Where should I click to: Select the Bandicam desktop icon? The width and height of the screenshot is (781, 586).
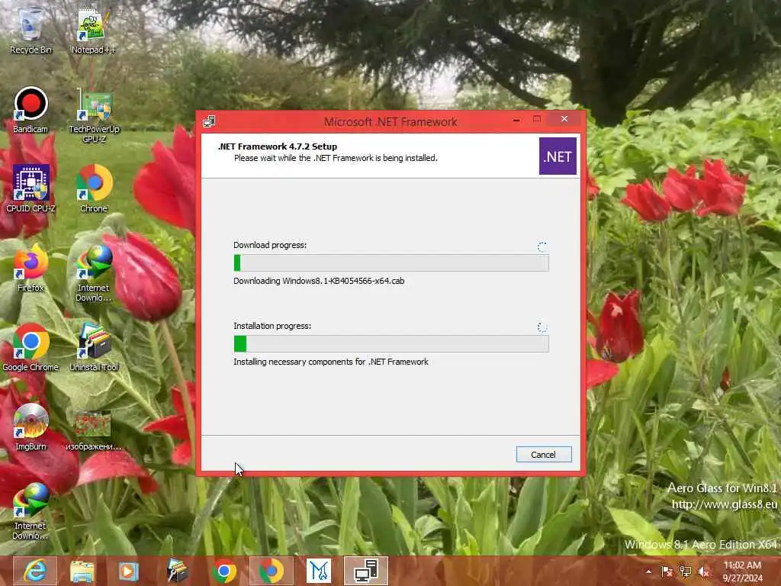coord(31,109)
